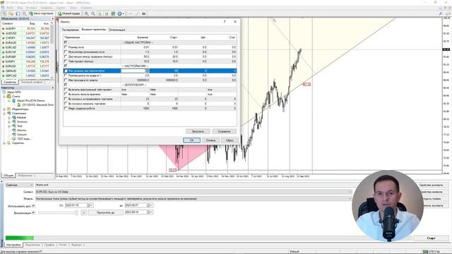Collapse the Советники tree node

click(4, 114)
